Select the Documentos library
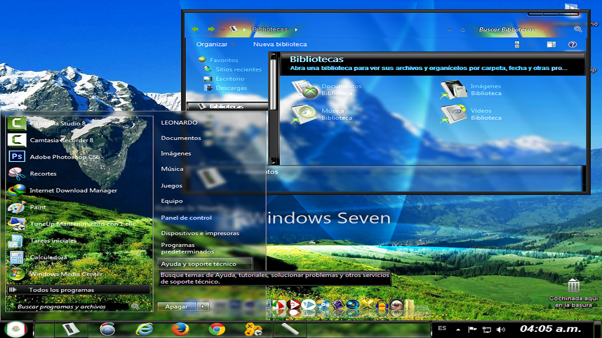602x338 pixels. pos(326,90)
